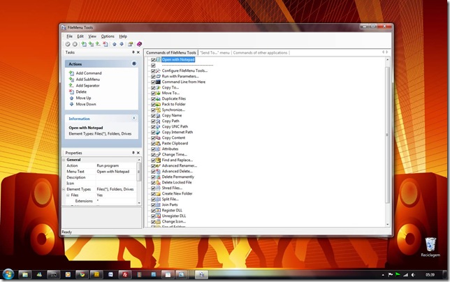This screenshot has width=450, height=282.
Task: Close the Tasks panel
Action: click(138, 52)
